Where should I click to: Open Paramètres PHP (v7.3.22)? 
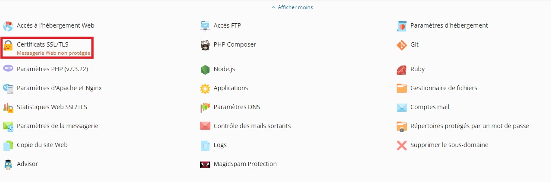52,69
